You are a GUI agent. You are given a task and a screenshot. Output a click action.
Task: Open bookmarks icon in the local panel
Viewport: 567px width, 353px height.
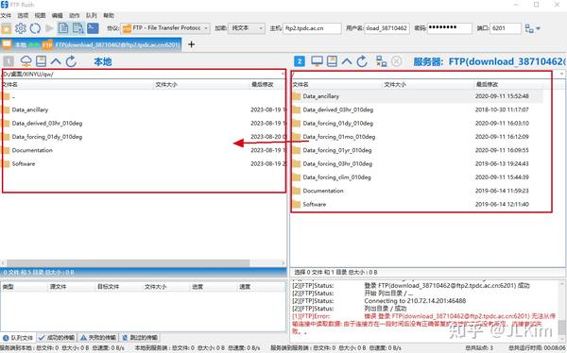point(41,61)
